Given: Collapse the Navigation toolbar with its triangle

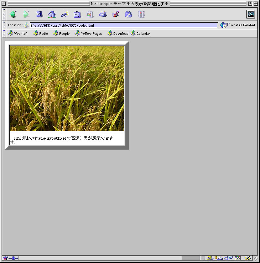Looking at the screenshot, I should [x=4, y=10].
